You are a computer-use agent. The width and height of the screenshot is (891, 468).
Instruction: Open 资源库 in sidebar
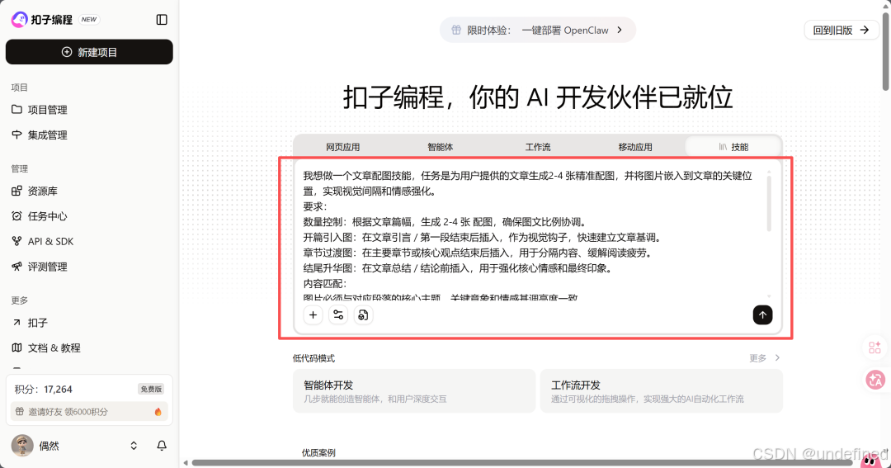(89, 191)
